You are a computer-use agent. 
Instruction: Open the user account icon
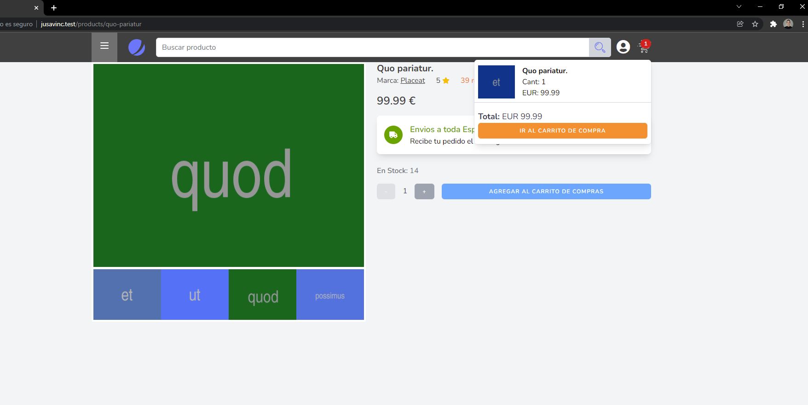[623, 47]
